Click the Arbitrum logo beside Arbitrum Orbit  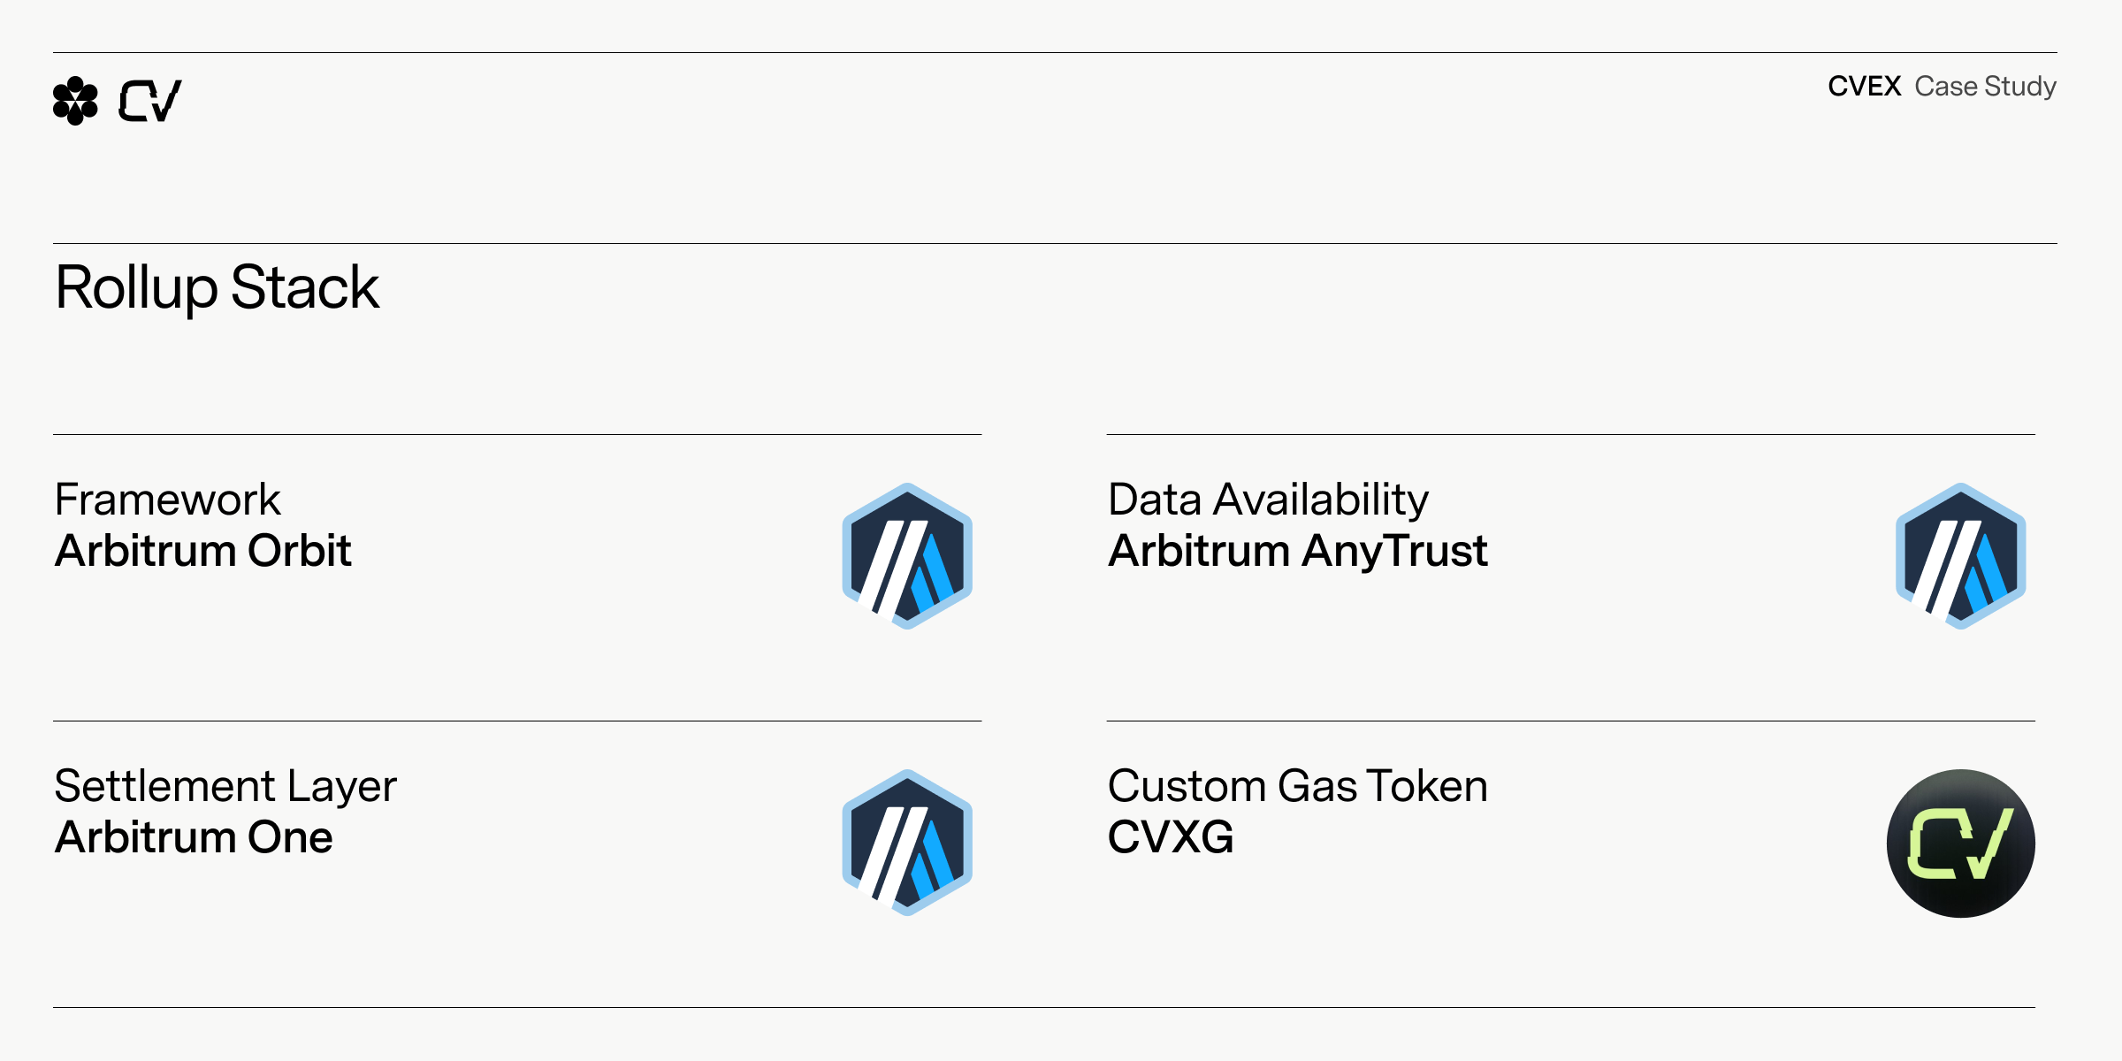(x=907, y=556)
